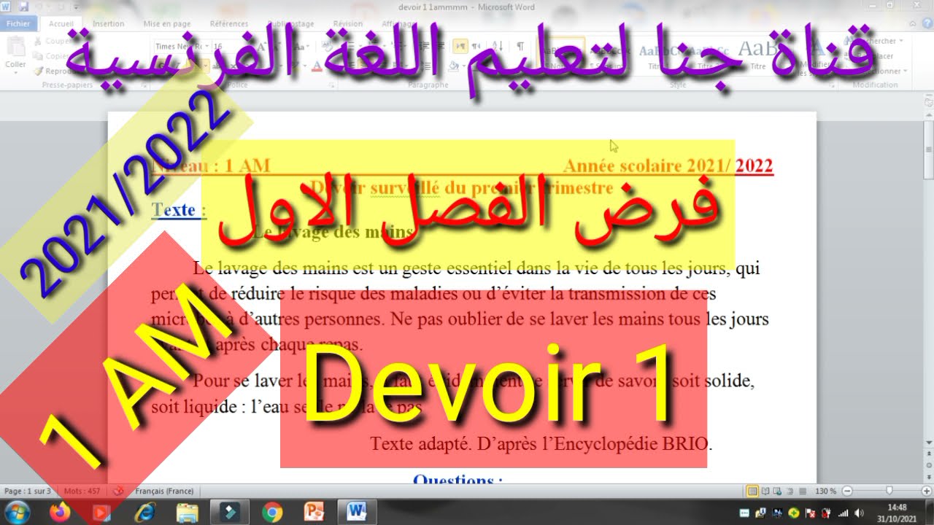
Task: Switch to Draft view
Action: pos(803,491)
